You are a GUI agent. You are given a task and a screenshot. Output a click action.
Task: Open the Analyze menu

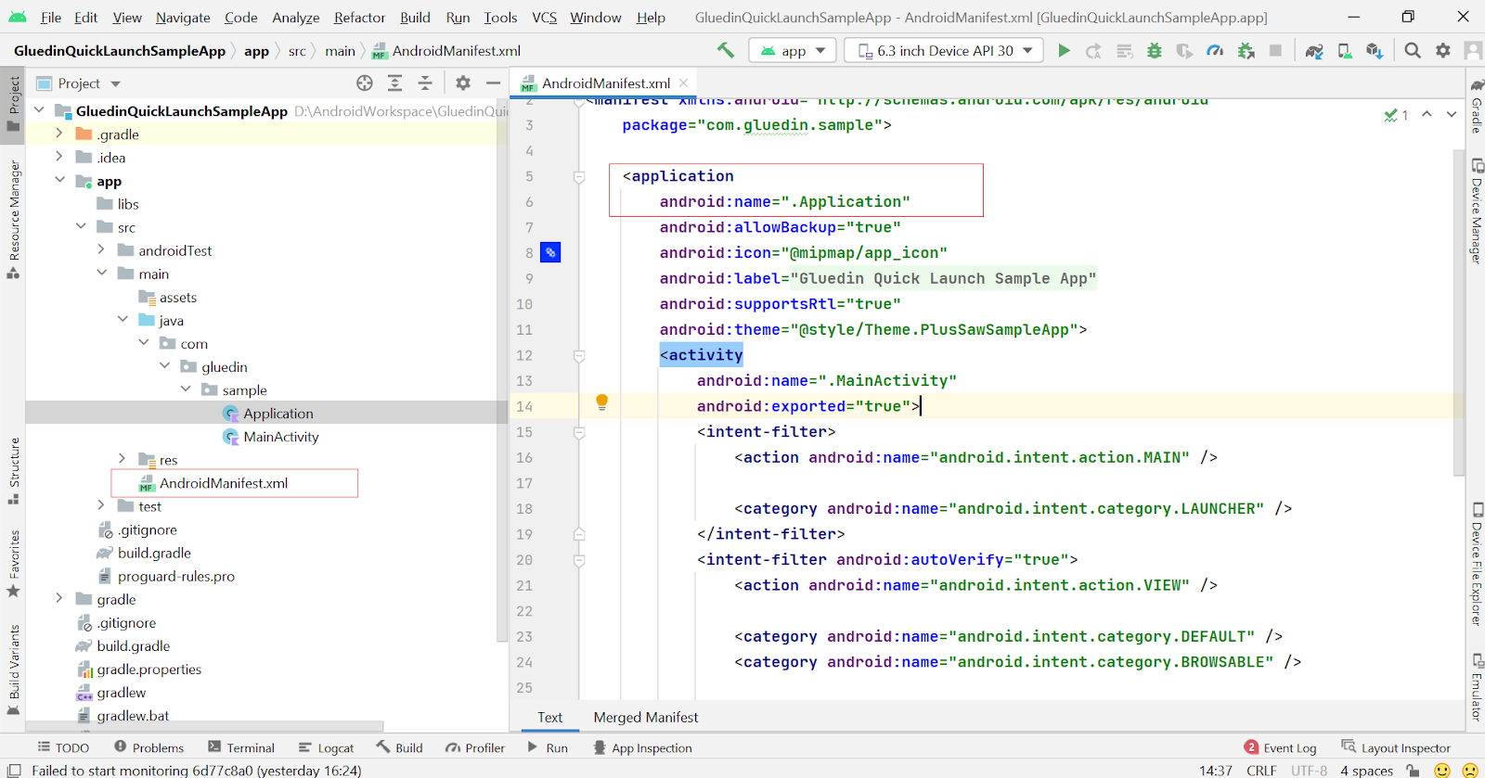click(295, 18)
